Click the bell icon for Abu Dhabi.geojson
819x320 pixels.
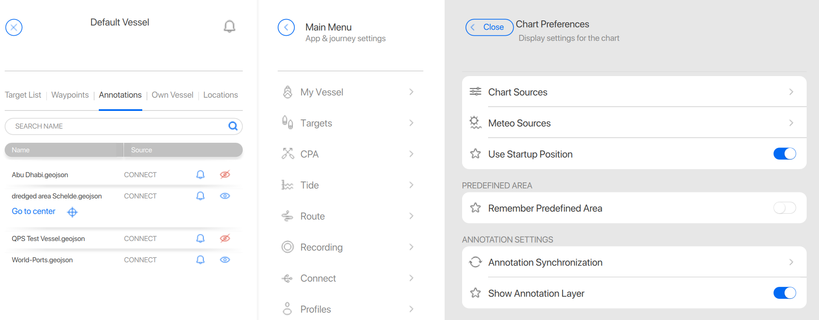(200, 175)
